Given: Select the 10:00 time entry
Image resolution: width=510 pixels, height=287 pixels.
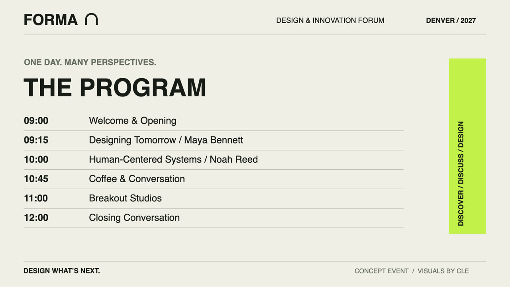Looking at the screenshot, I should click(x=36, y=159).
